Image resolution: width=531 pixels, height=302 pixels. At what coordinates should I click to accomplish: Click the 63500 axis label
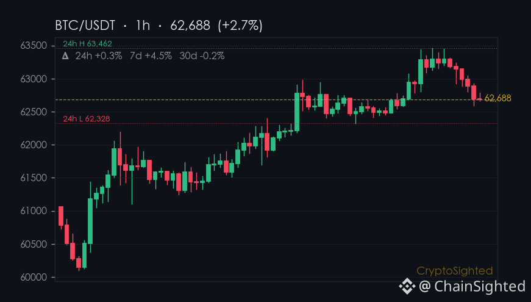point(34,45)
